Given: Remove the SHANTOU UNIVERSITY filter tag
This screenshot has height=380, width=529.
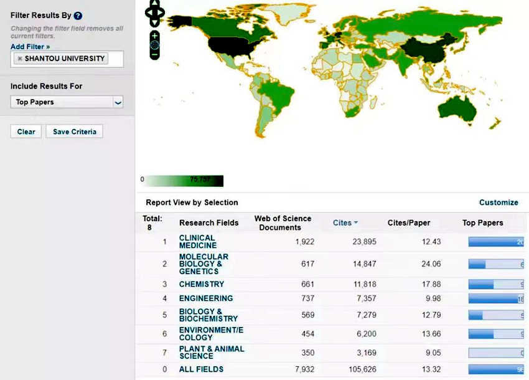Looking at the screenshot, I should pyautogui.click(x=20, y=59).
